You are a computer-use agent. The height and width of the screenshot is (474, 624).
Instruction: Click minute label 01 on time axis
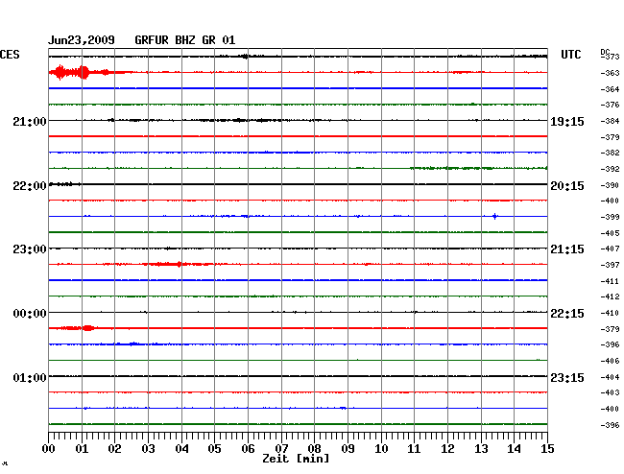pos(82,449)
